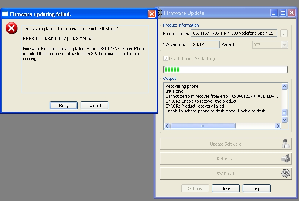This screenshot has height=201, width=299.
Task: Click 'Unable to set the phone to flash mode' line
Action: point(216,111)
